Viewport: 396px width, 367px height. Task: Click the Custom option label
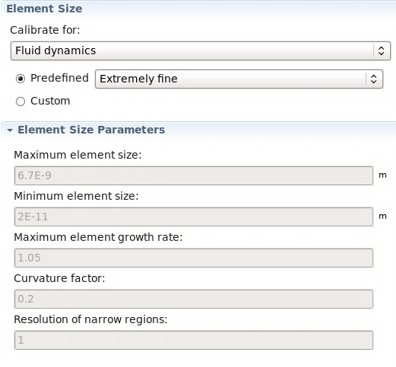(x=50, y=101)
